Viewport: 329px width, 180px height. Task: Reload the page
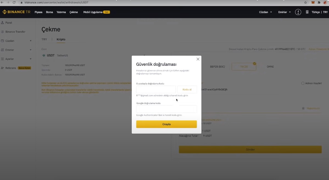[14, 2]
